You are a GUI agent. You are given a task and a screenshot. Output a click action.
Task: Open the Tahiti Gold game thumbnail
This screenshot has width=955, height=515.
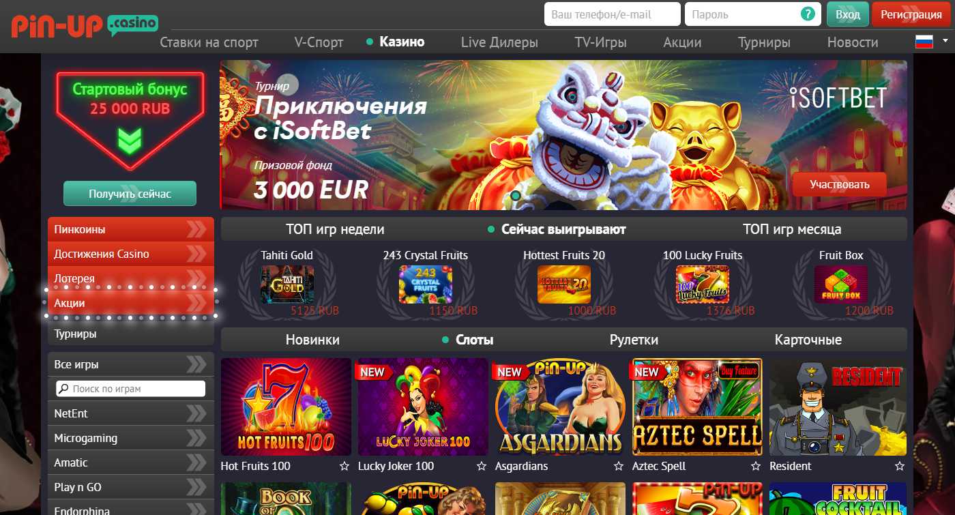tap(287, 284)
